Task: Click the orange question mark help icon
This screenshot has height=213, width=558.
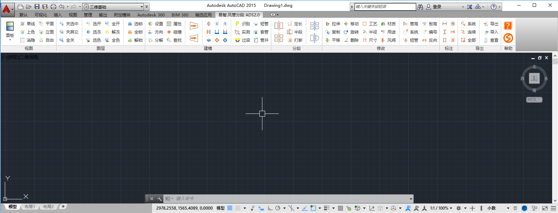Action: pos(508,26)
